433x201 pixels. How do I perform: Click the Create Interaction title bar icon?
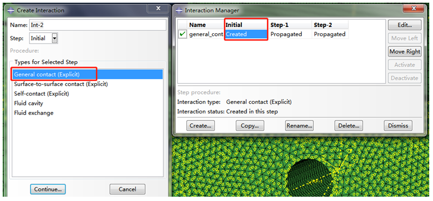tap(11, 11)
